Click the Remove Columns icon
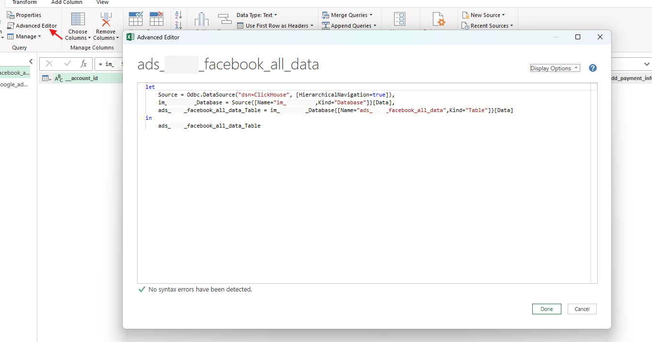 (x=106, y=19)
